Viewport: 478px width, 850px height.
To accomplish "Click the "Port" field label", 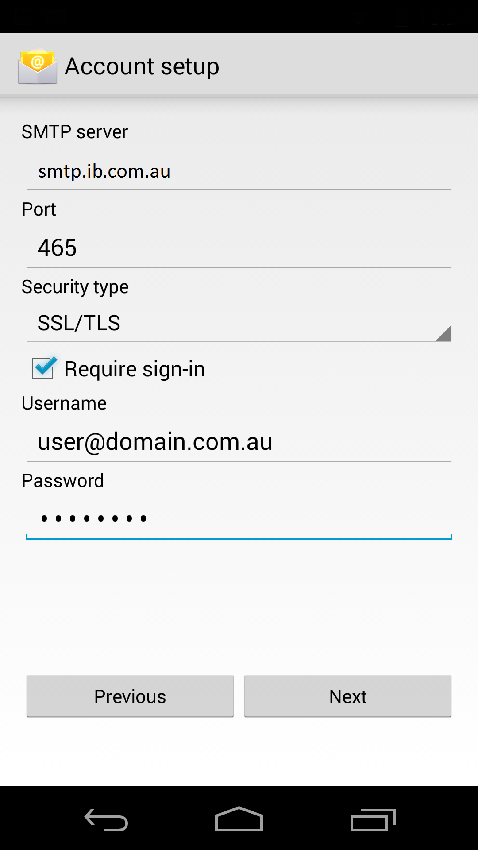I will tap(39, 209).
